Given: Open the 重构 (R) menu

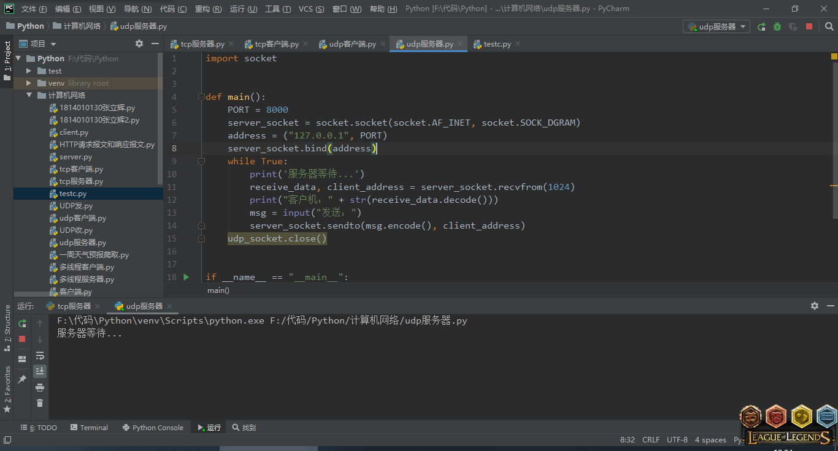Looking at the screenshot, I should [x=209, y=9].
